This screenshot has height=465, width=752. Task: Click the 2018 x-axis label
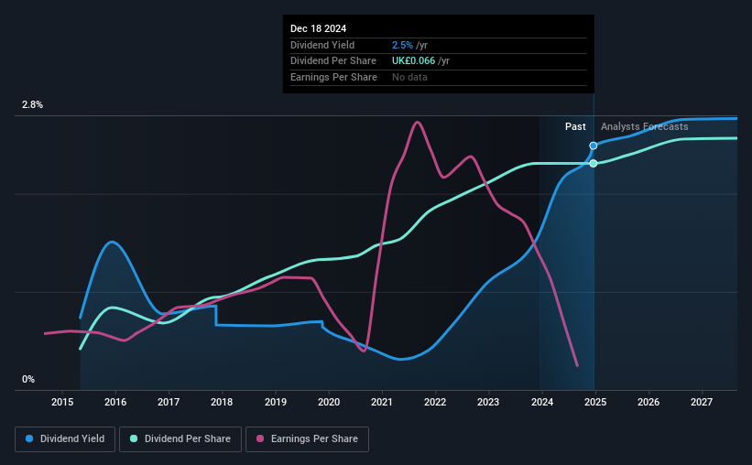point(222,402)
